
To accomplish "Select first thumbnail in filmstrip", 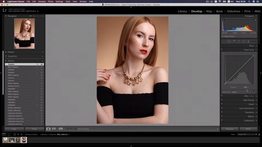I will click(5, 140).
